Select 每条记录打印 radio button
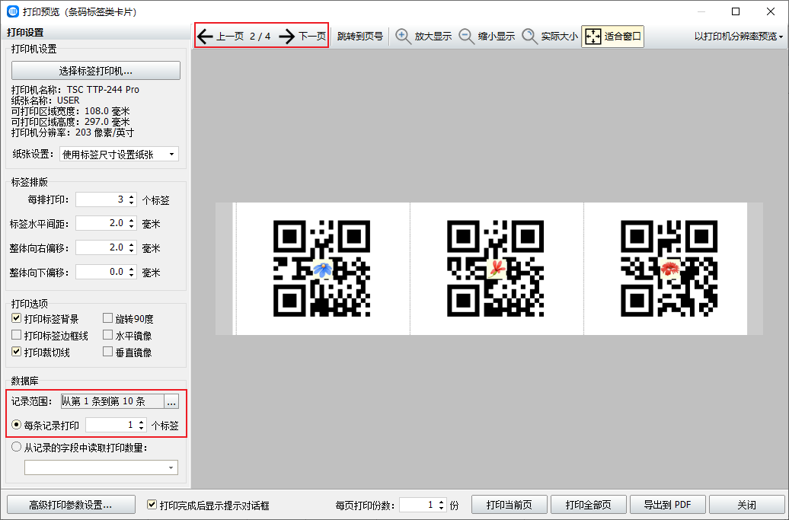The height and width of the screenshot is (520, 789). (17, 425)
